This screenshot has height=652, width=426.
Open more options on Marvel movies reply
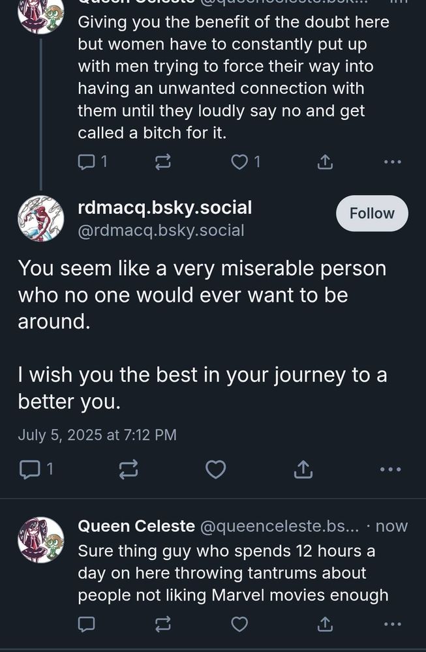392,625
